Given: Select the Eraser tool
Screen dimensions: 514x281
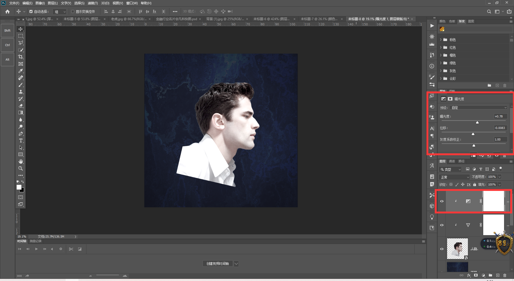Looking at the screenshot, I should click(21, 106).
